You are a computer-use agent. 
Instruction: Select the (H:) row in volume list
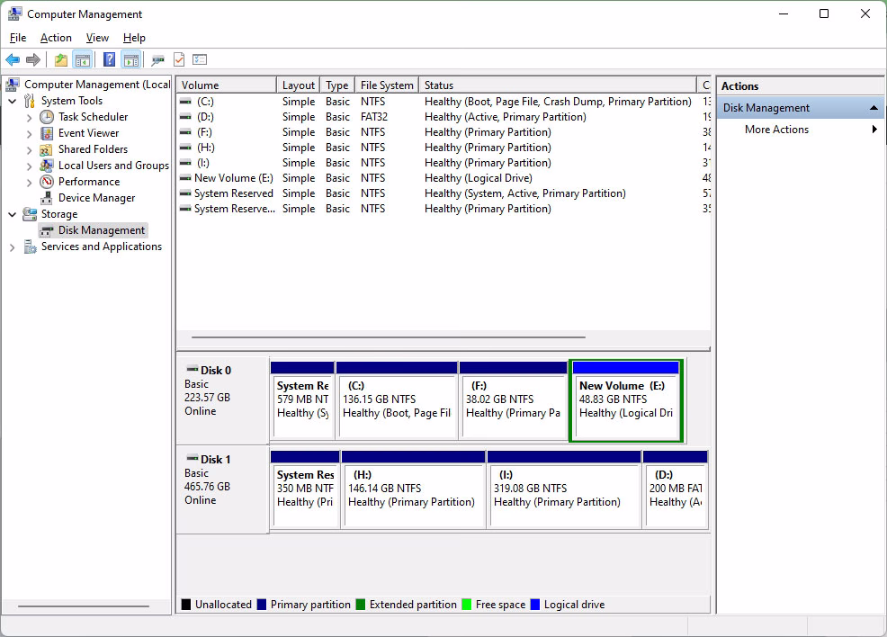coord(443,148)
